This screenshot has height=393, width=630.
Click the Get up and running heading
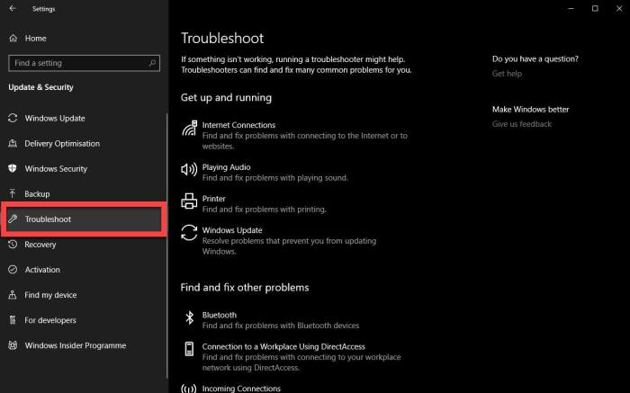tap(226, 97)
